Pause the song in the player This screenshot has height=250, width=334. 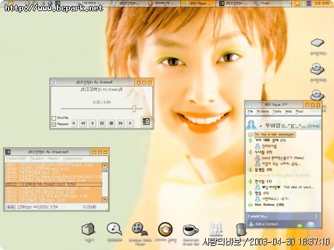102,123
